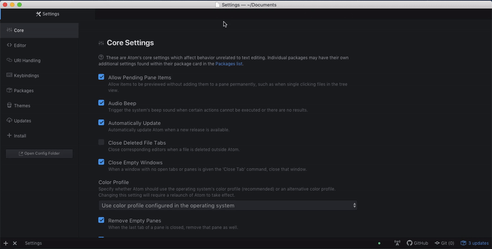Open the Color Profile dropdown
The height and width of the screenshot is (249, 492).
[x=228, y=205]
